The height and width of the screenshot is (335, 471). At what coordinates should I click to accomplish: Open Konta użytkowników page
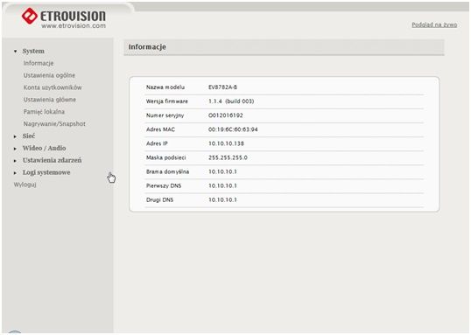53,87
